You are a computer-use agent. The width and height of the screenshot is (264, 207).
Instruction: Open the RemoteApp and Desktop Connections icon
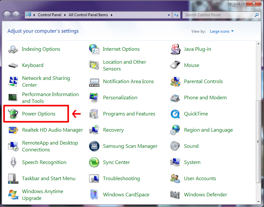pyautogui.click(x=13, y=146)
